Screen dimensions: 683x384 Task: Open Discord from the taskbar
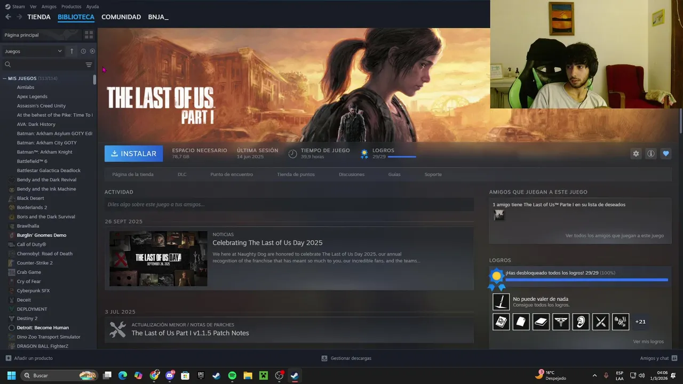[170, 375]
